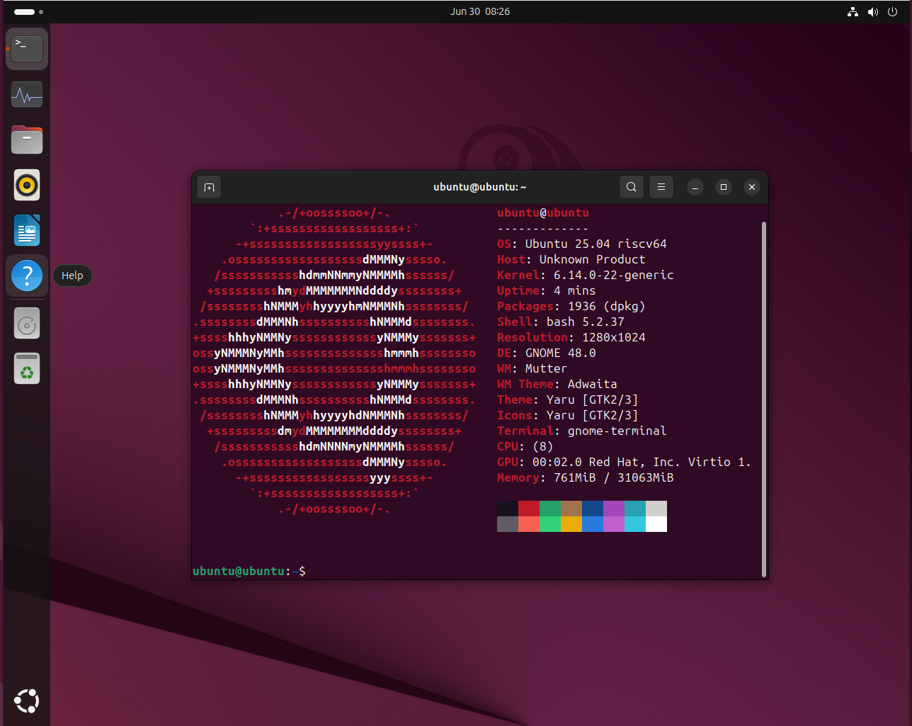Image resolution: width=912 pixels, height=726 pixels.
Task: Close the terminal window
Action: (x=752, y=187)
